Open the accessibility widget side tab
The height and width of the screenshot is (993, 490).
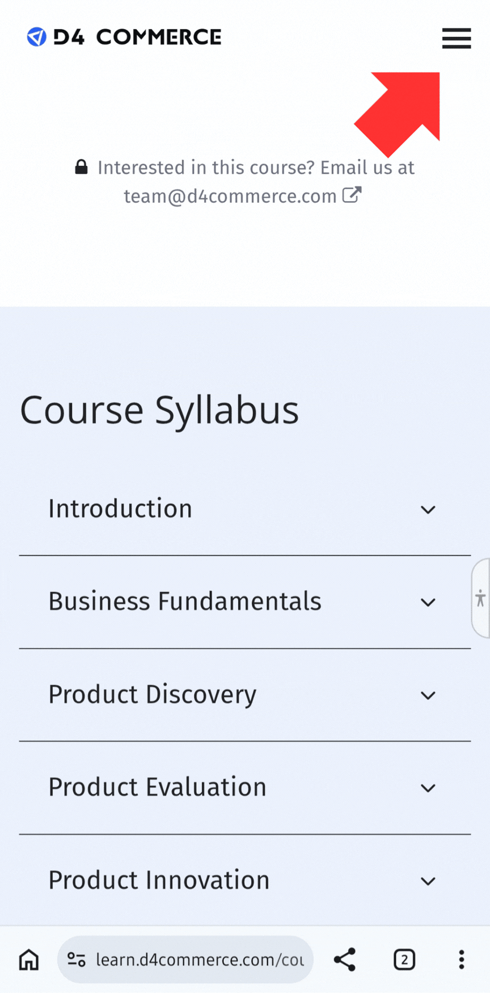pyautogui.click(x=481, y=598)
